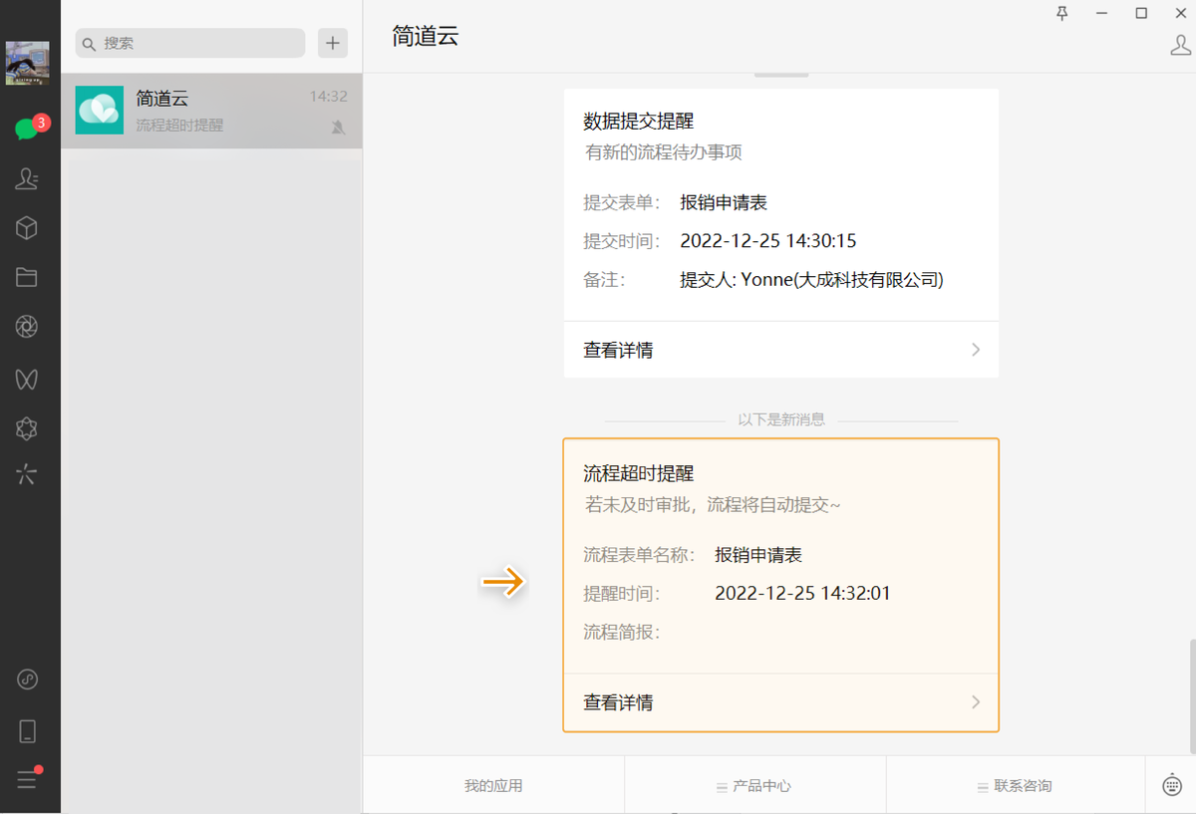Open the chats icon with unread badge
This screenshot has width=1196, height=814.
(x=27, y=130)
